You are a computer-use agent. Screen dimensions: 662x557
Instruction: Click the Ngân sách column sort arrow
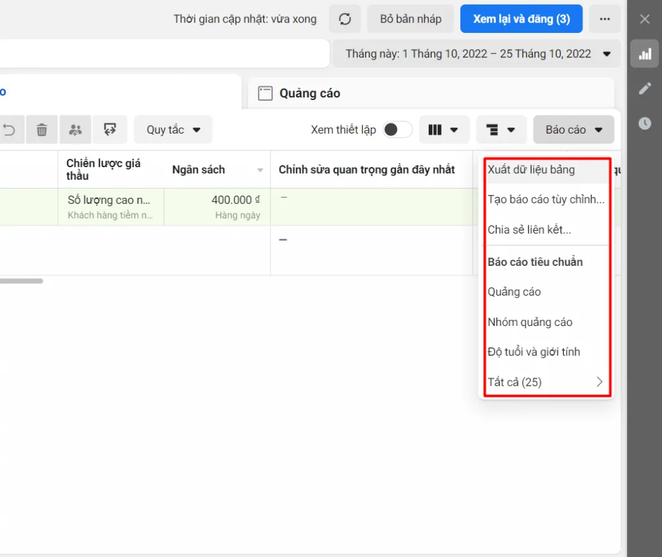click(260, 170)
